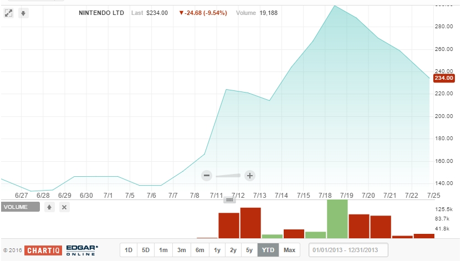
Task: Select the 3m time range
Action: point(182,250)
